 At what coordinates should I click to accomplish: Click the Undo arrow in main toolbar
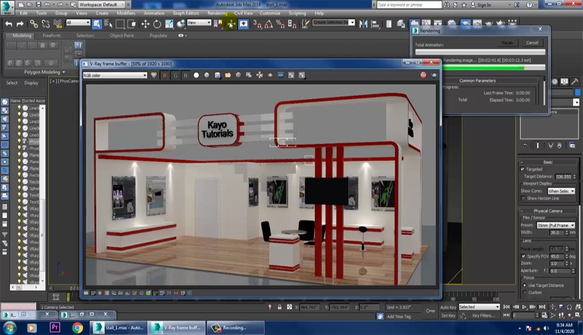[9, 24]
